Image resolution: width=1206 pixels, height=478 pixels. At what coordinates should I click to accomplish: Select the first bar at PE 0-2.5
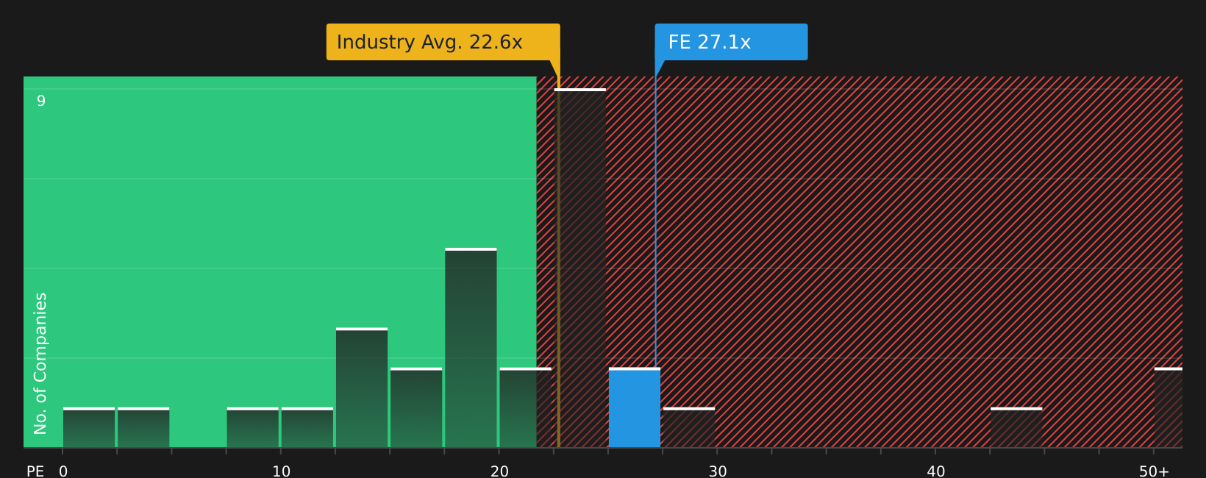point(89,427)
